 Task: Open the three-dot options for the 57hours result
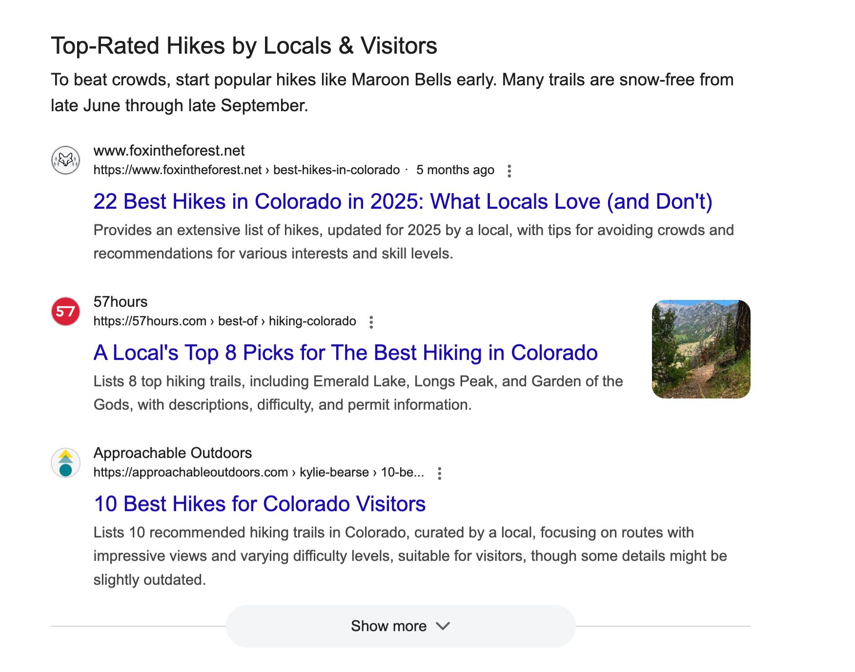[373, 321]
